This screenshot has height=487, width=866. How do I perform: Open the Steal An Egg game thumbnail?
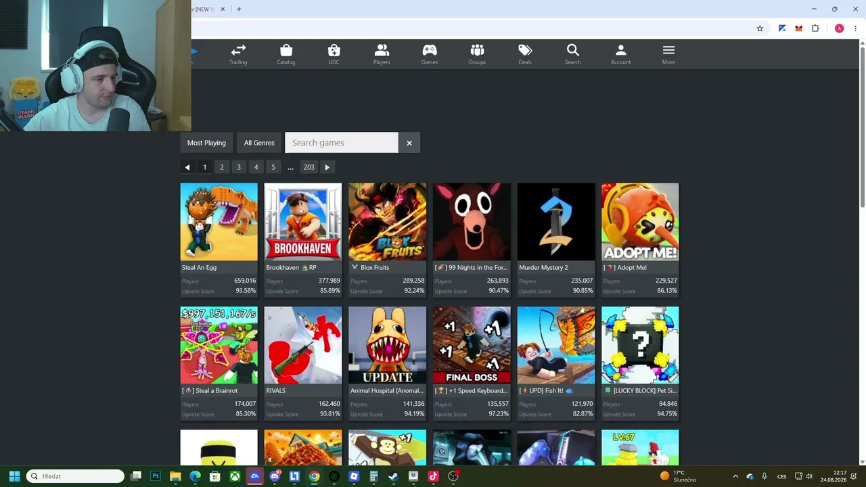tap(219, 222)
